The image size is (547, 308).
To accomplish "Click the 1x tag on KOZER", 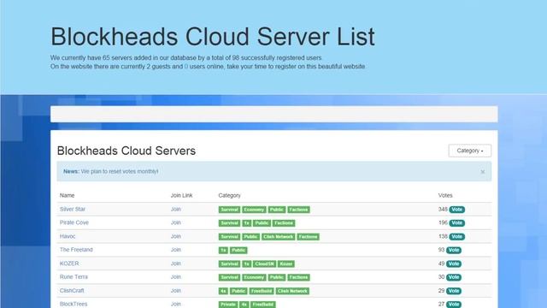I will [247, 264].
